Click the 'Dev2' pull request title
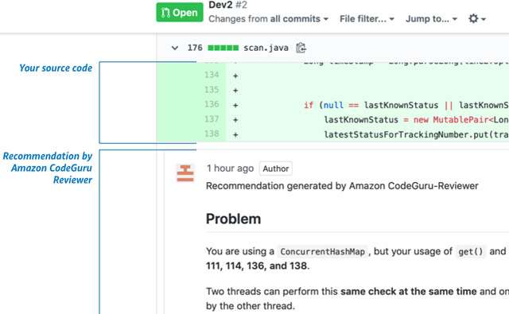The image size is (509, 314). 220,5
